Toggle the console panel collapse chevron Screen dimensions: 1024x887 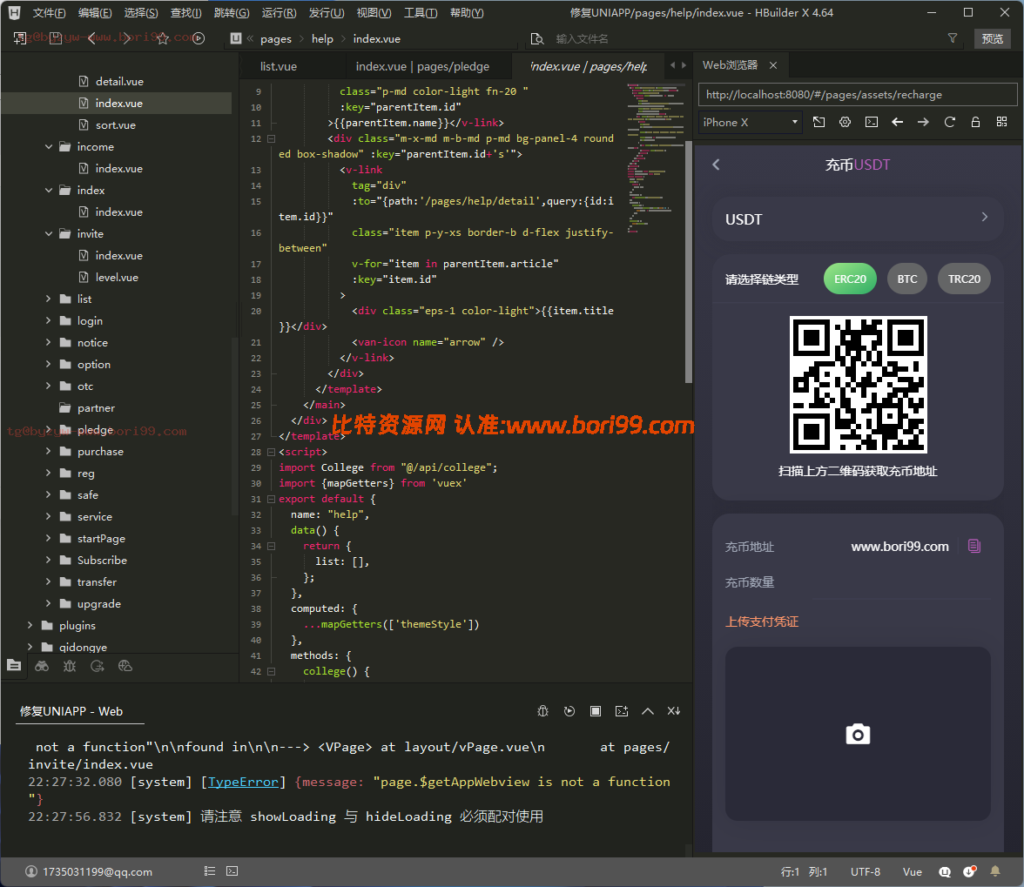coord(648,711)
